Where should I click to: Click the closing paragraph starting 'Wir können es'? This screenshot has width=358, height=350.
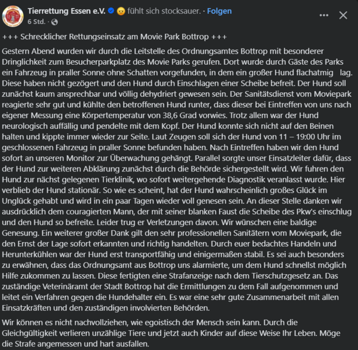[x=171, y=333]
